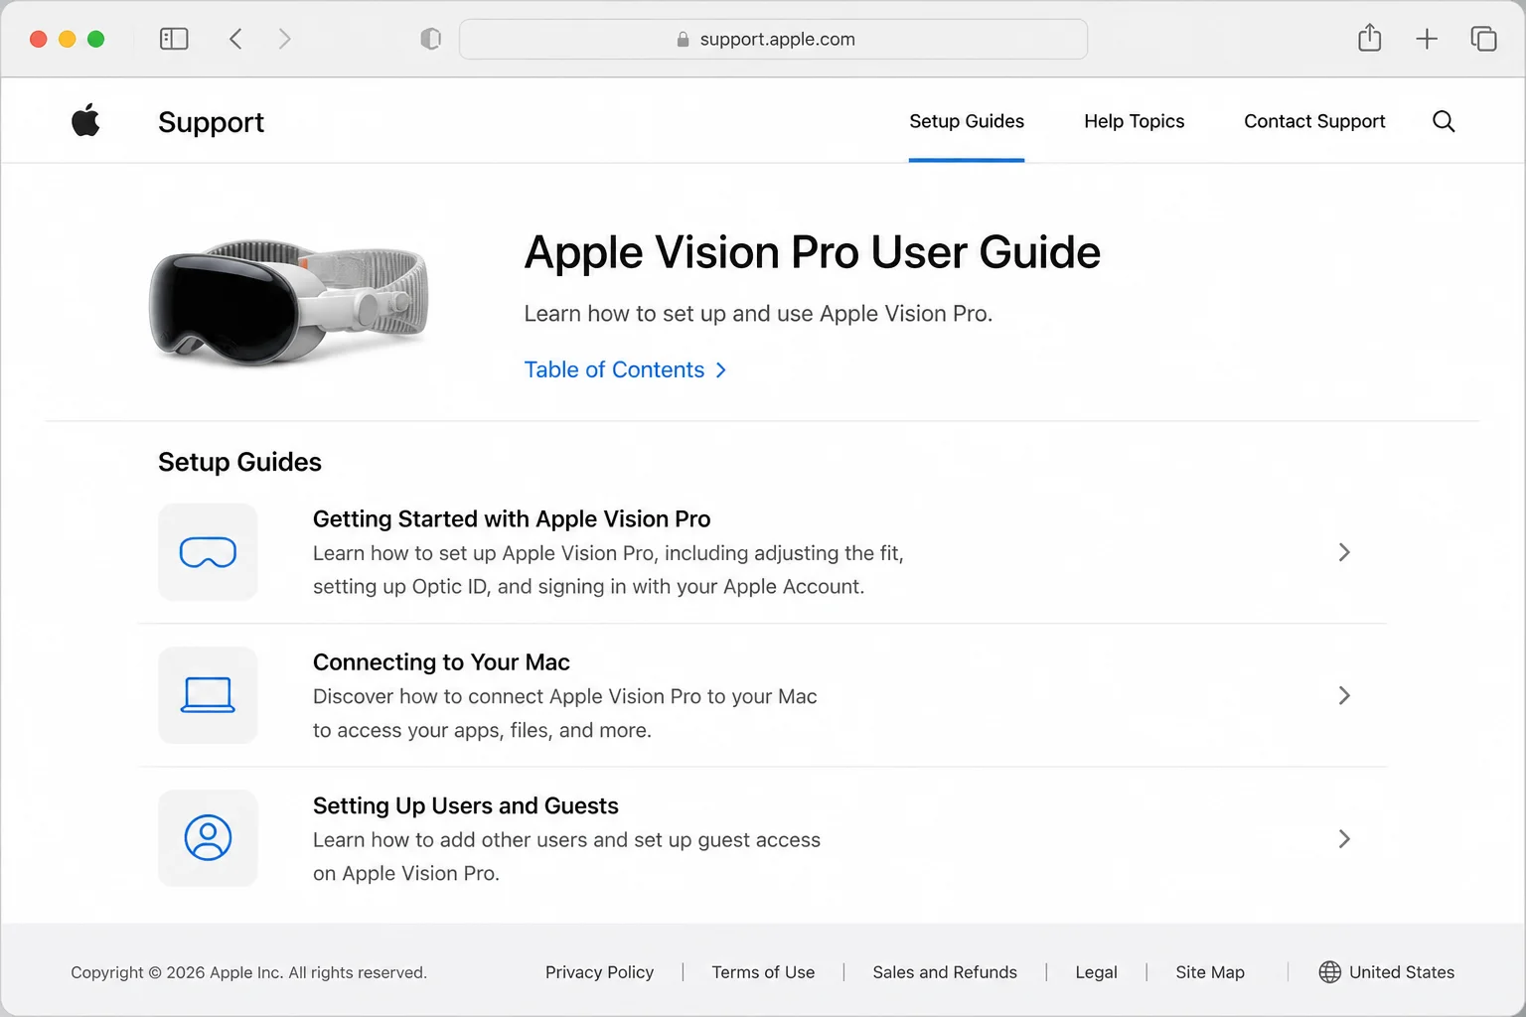1526x1017 pixels.
Task: Click the red close window button
Action: pyautogui.click(x=39, y=39)
